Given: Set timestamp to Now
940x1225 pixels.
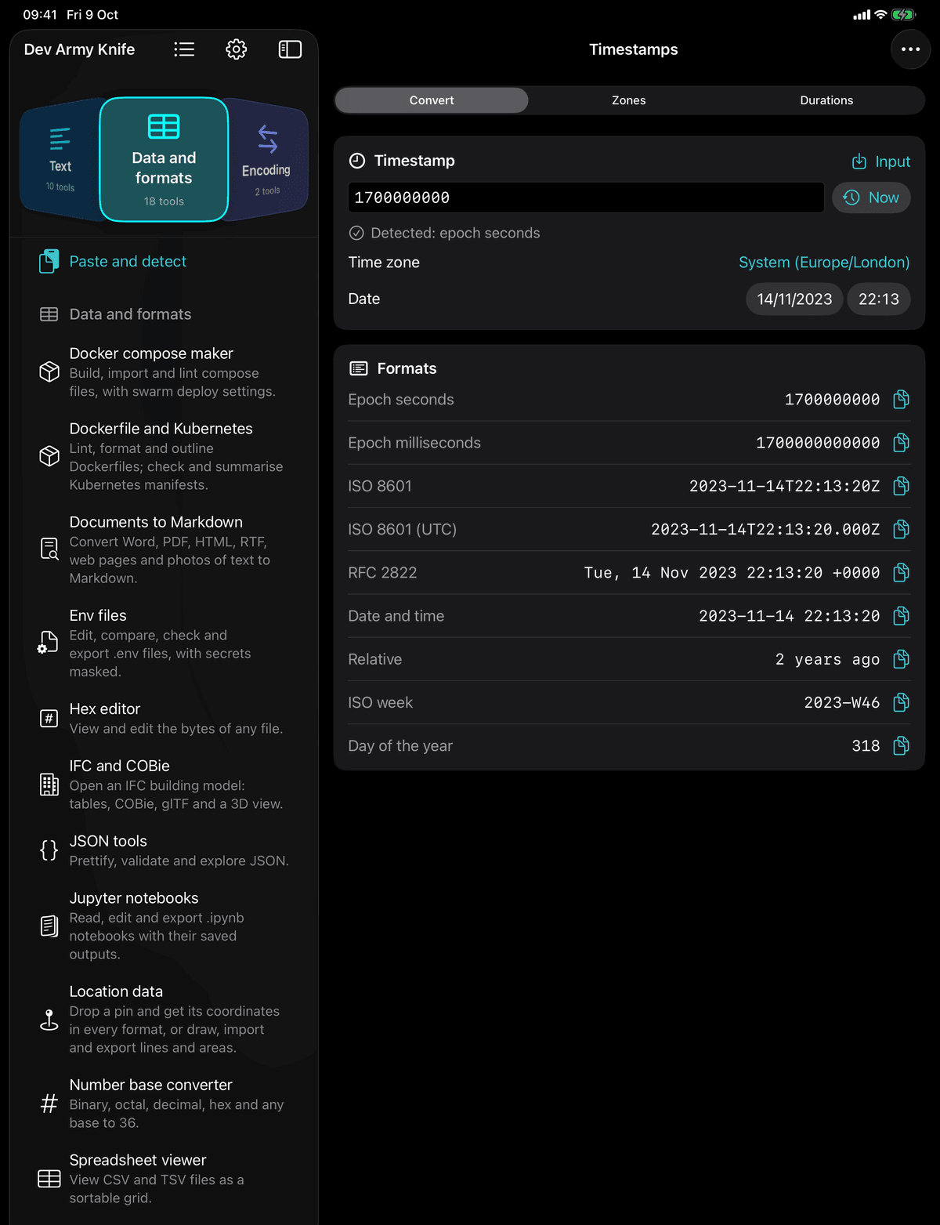Looking at the screenshot, I should pos(871,198).
